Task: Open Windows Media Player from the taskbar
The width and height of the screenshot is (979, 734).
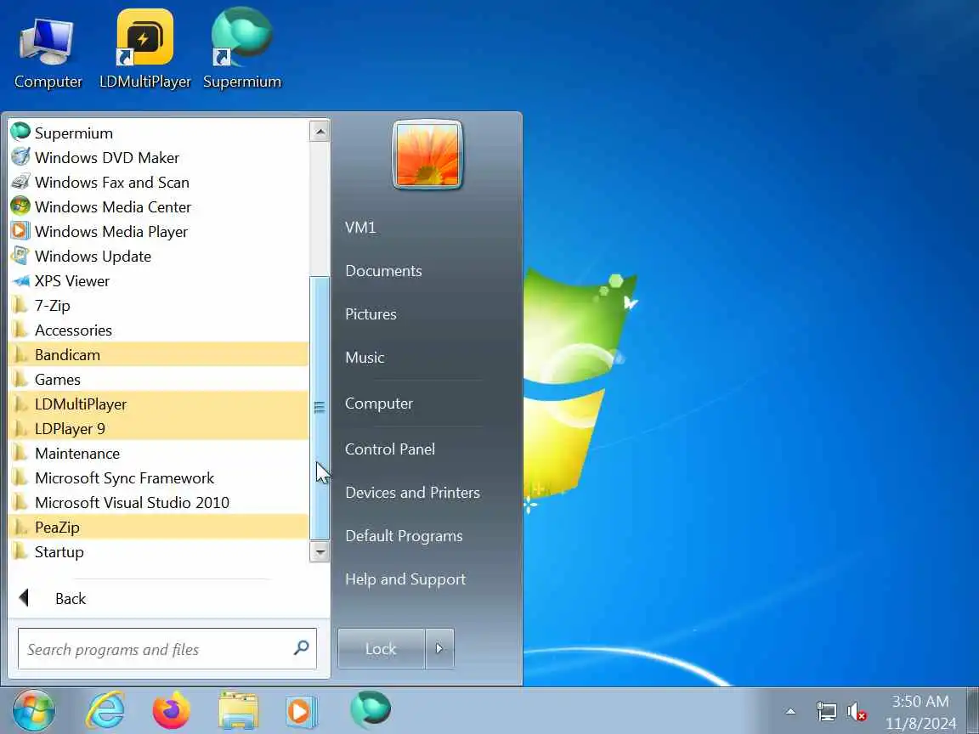Action: [x=301, y=710]
